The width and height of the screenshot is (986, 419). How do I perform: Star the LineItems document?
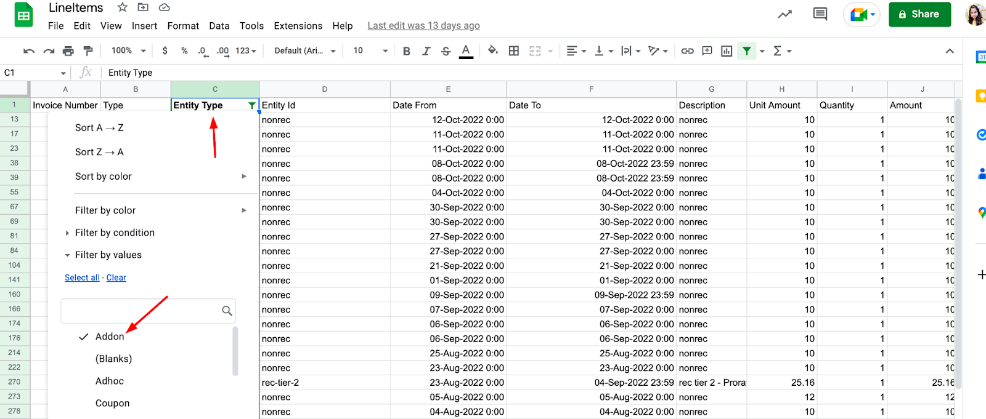[x=123, y=7]
